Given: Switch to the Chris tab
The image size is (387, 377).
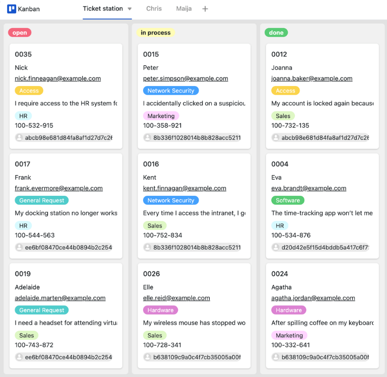Looking at the screenshot, I should pos(154,9).
